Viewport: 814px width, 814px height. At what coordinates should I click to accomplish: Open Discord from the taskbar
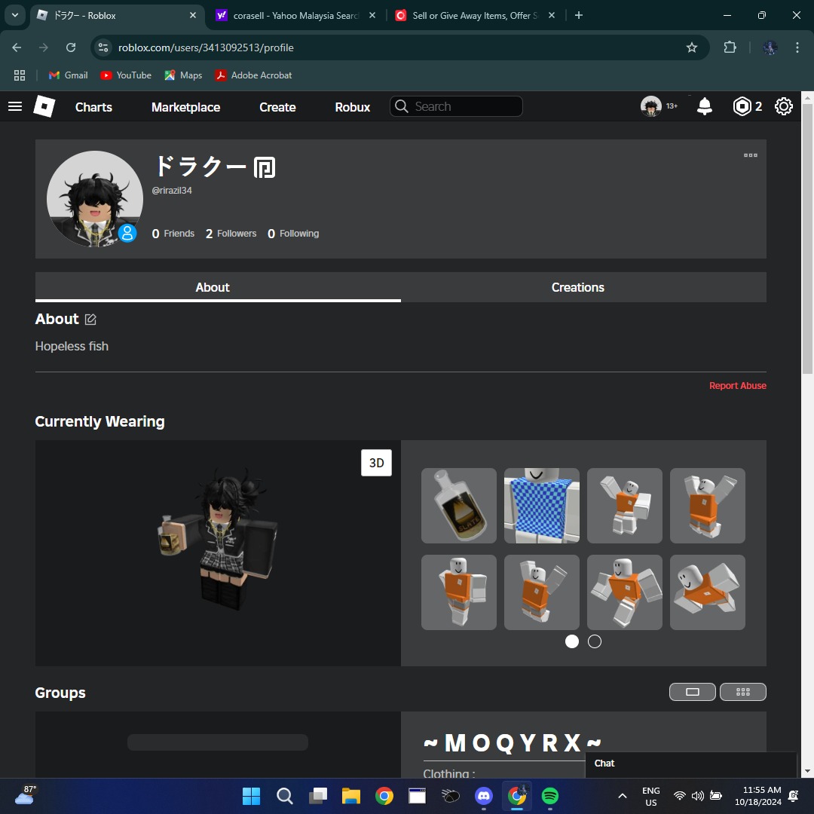point(483,796)
